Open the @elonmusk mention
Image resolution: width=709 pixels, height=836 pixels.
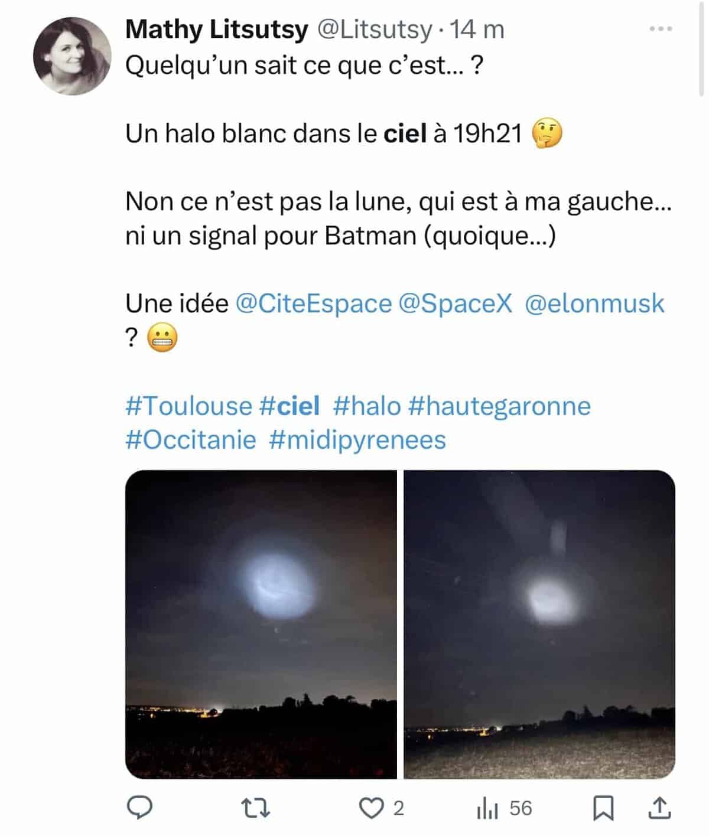click(594, 303)
